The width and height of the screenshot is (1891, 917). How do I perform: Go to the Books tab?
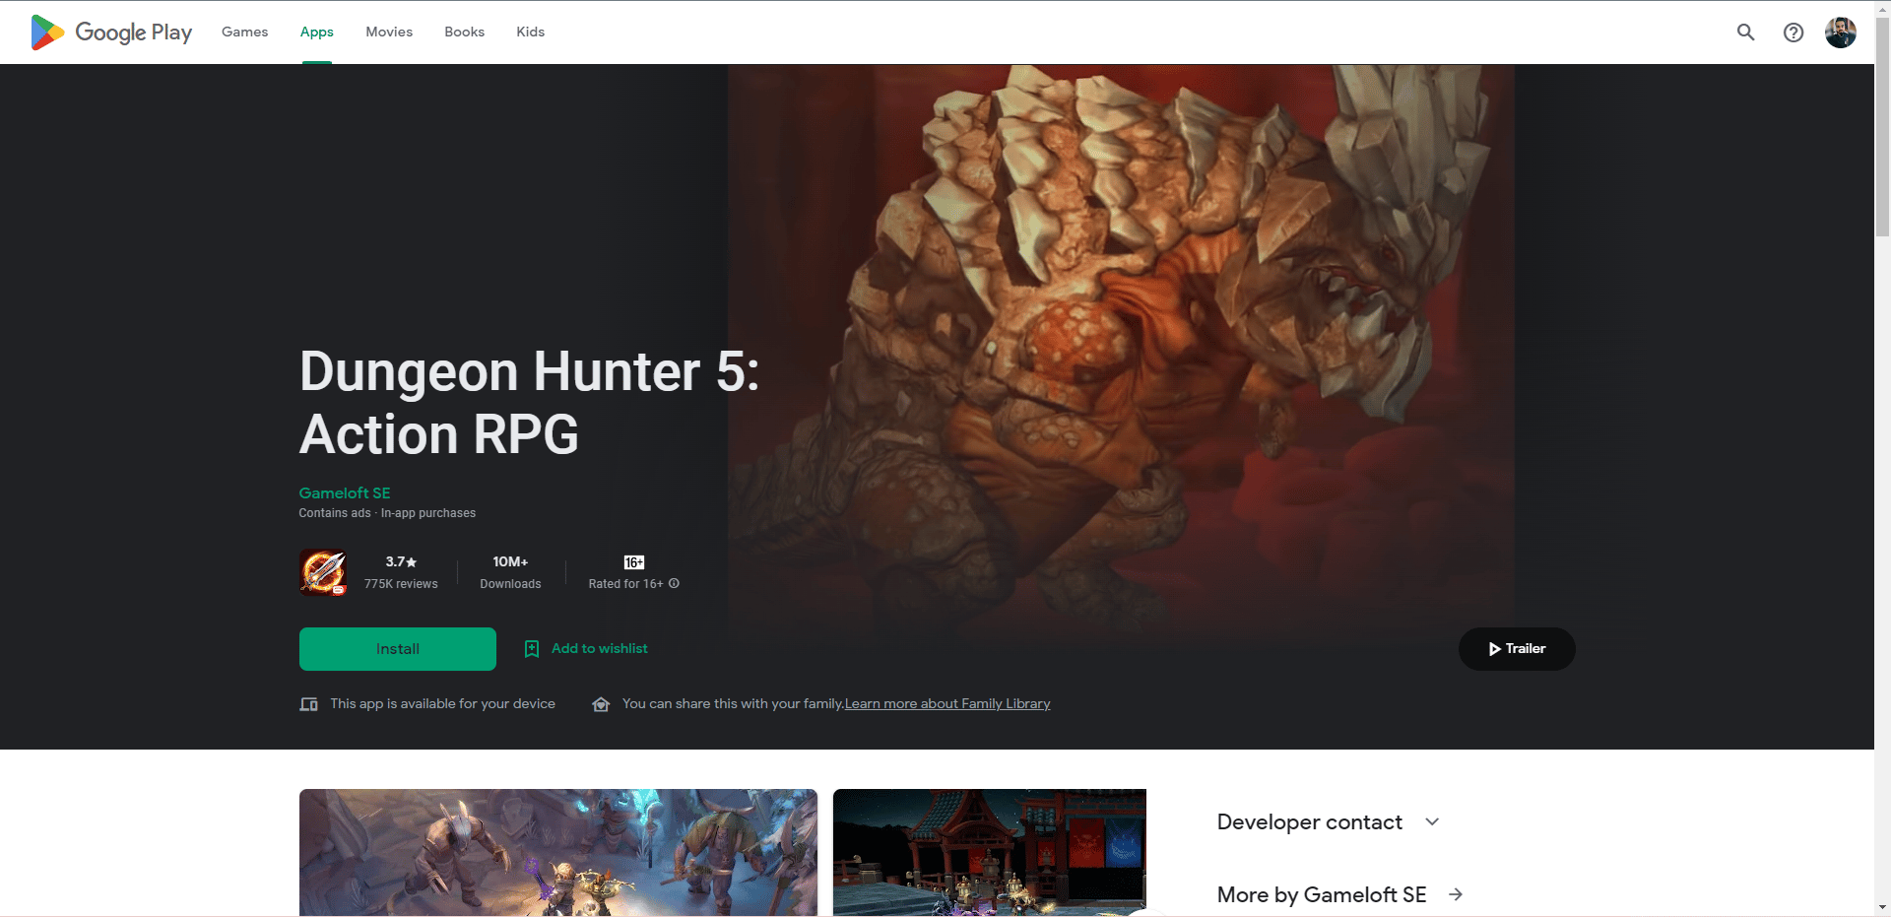pyautogui.click(x=464, y=33)
